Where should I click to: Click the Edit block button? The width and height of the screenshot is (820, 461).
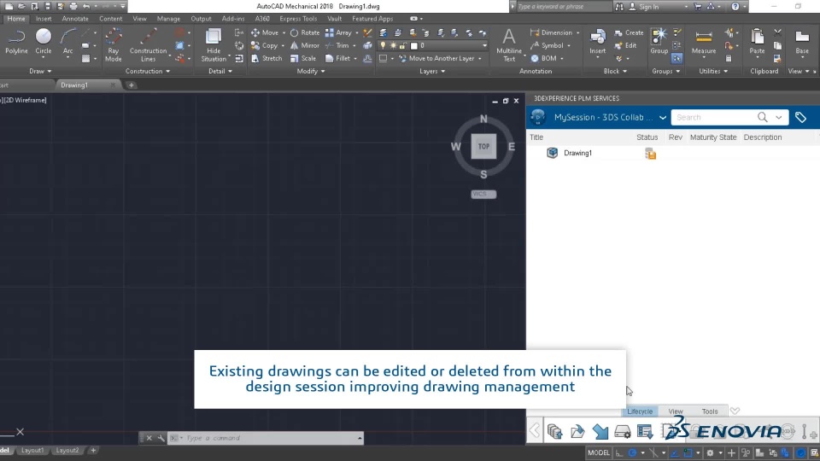tap(625, 45)
